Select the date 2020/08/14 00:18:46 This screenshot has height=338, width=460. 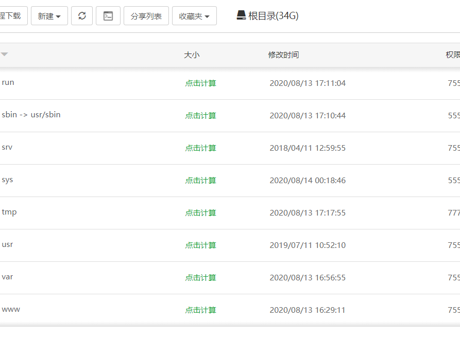[x=308, y=181]
